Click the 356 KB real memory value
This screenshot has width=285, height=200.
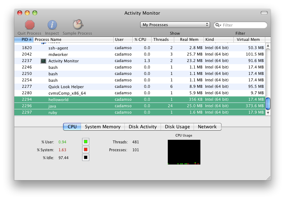[196, 100]
